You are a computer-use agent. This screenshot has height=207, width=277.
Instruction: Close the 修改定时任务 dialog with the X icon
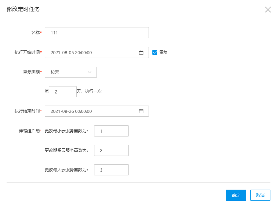(x=268, y=9)
